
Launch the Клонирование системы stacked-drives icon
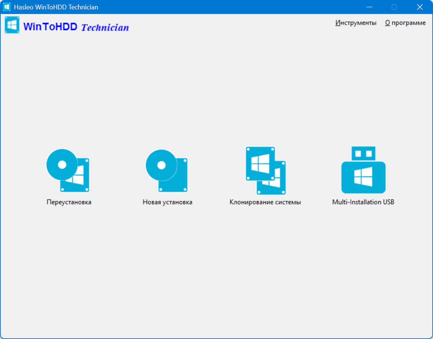266,170
